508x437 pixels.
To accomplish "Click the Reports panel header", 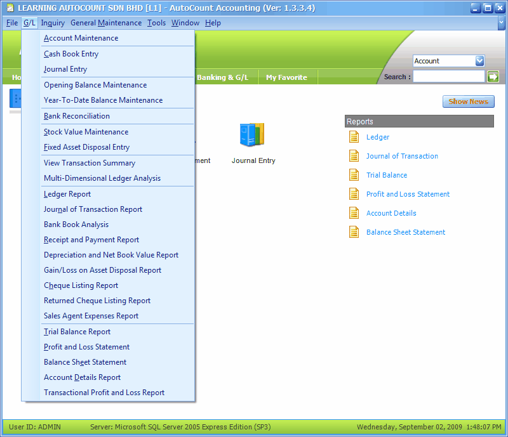I will [419, 121].
